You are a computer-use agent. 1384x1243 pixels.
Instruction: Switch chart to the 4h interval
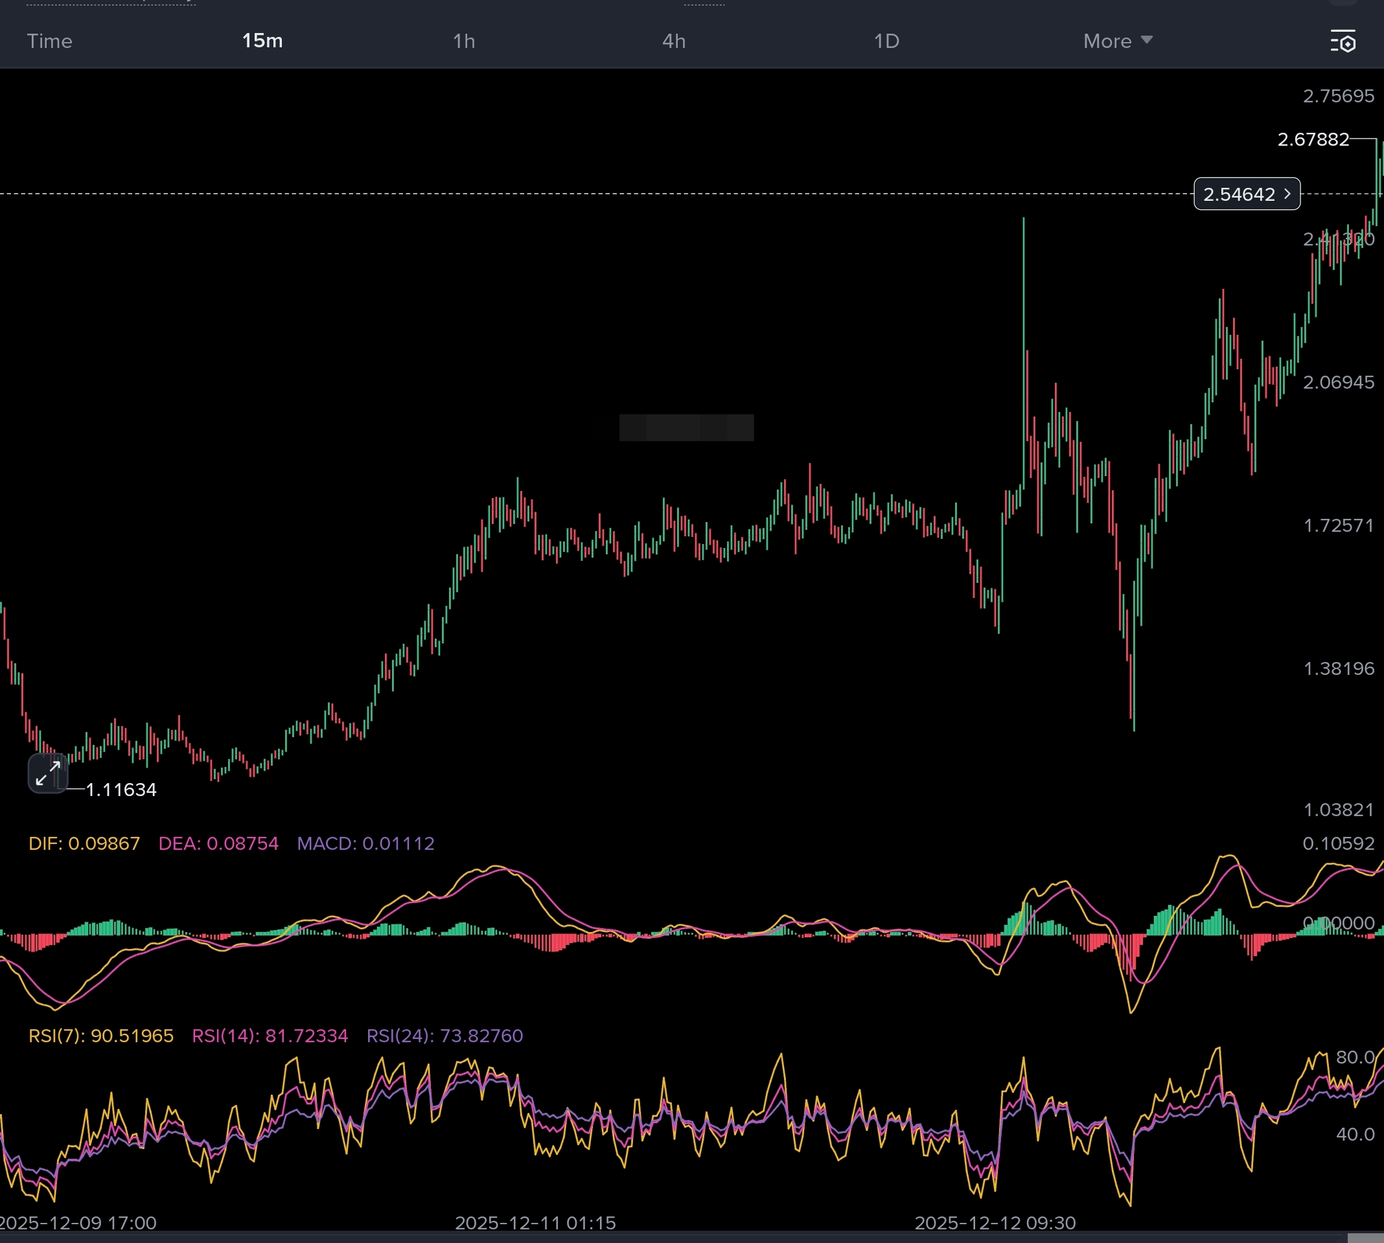click(674, 41)
